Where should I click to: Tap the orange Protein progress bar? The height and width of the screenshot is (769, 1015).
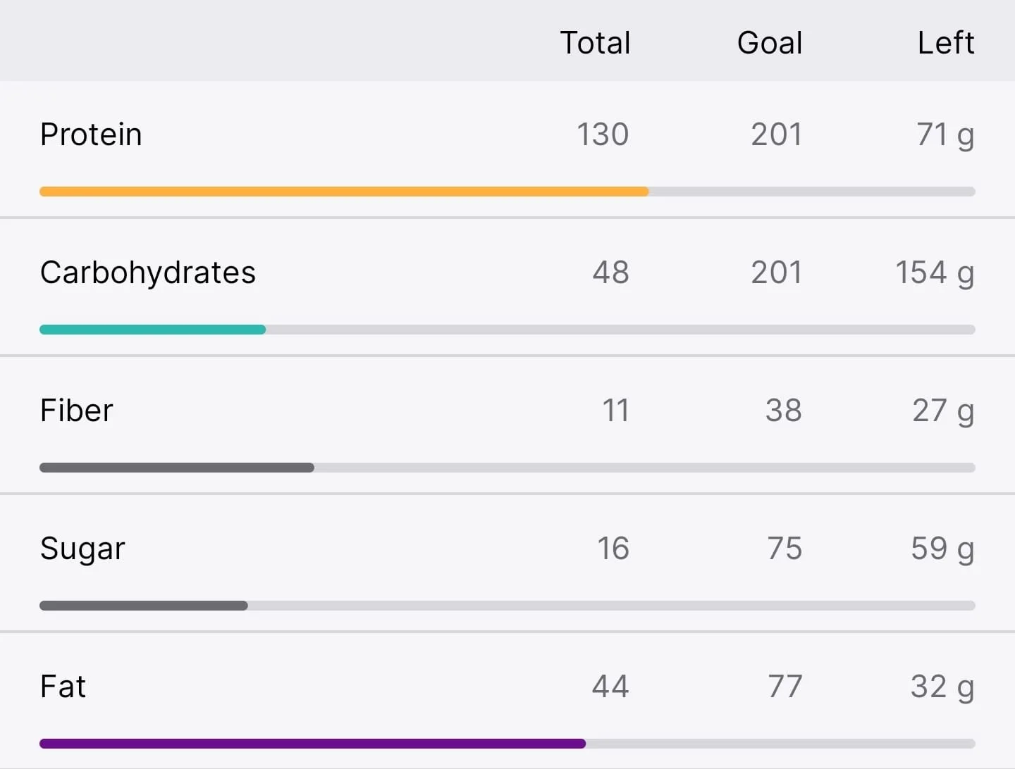point(508,192)
